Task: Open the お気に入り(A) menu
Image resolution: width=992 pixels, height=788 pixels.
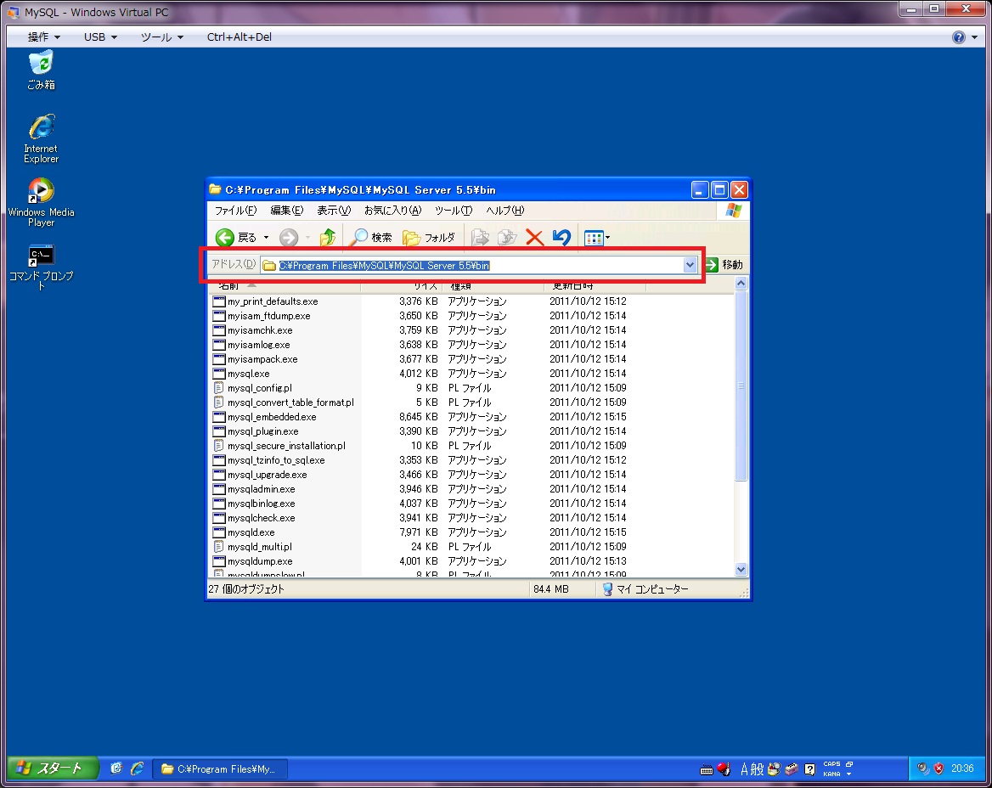Action: pyautogui.click(x=392, y=211)
